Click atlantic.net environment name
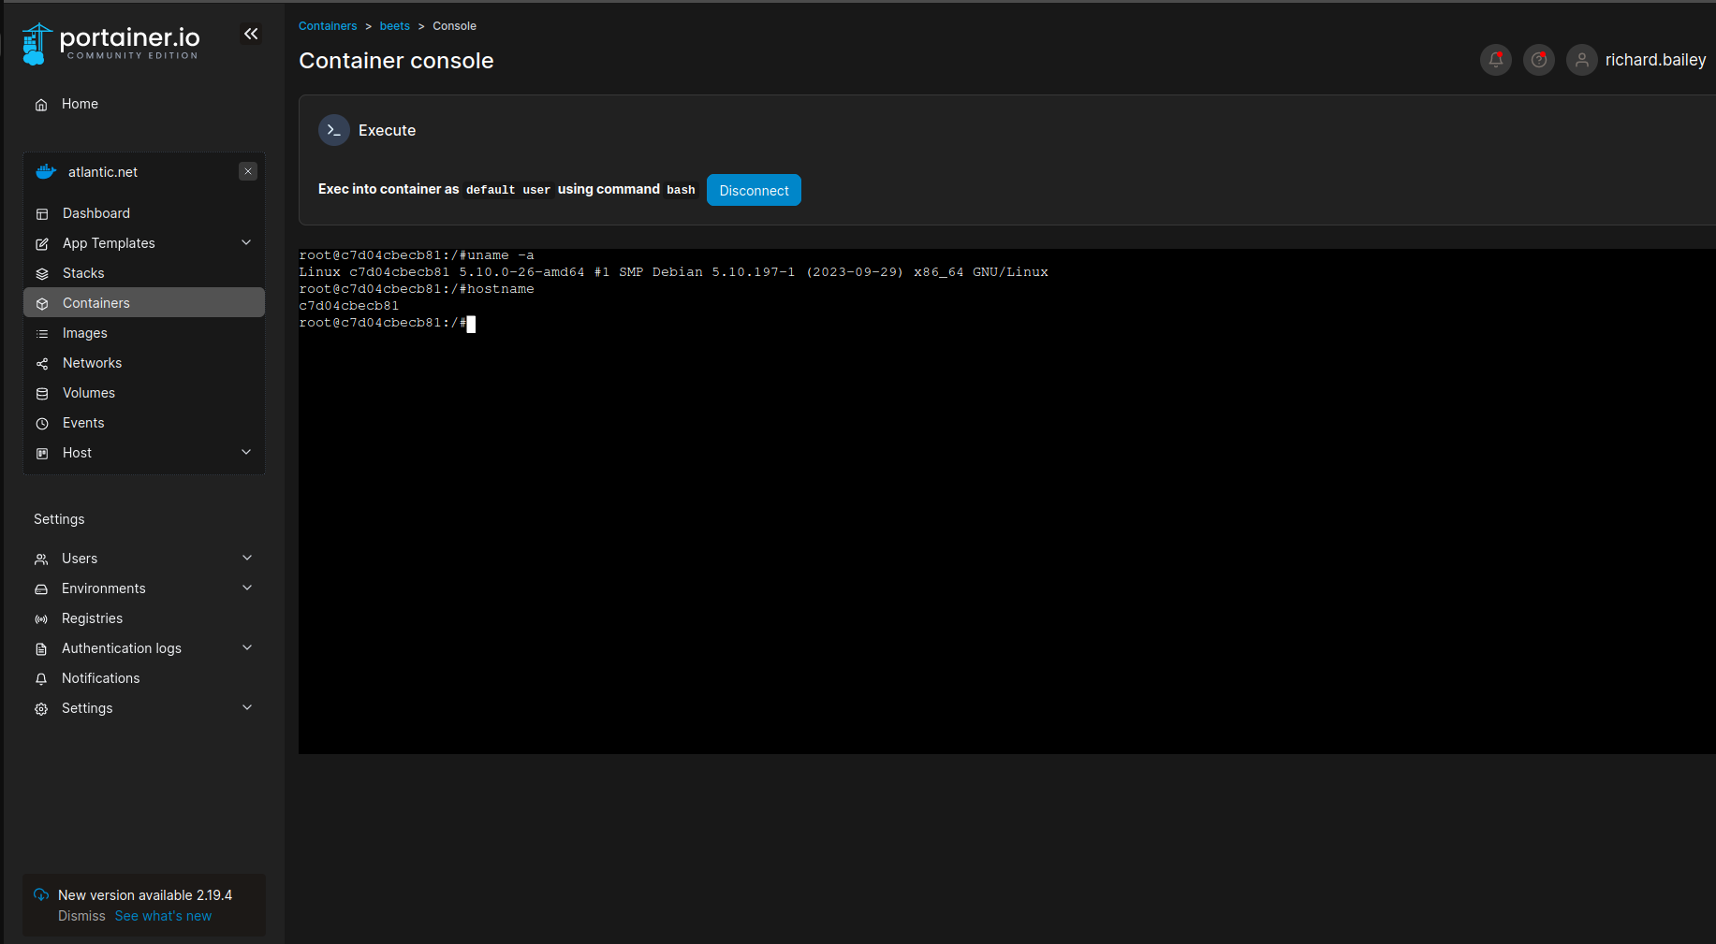 click(103, 172)
